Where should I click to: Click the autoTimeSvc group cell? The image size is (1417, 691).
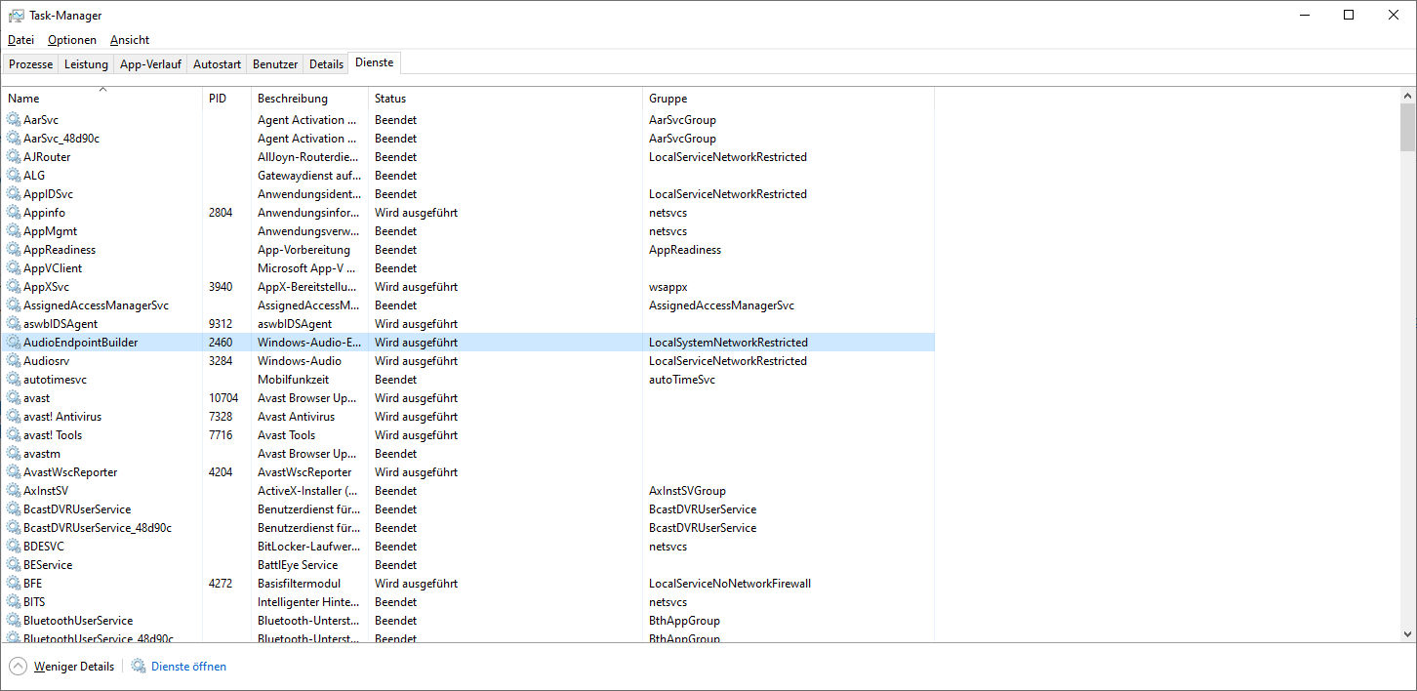coord(682,380)
